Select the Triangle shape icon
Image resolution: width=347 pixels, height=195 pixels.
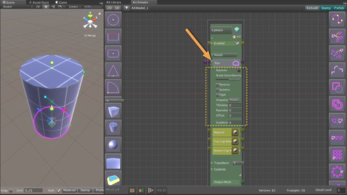pos(113,70)
